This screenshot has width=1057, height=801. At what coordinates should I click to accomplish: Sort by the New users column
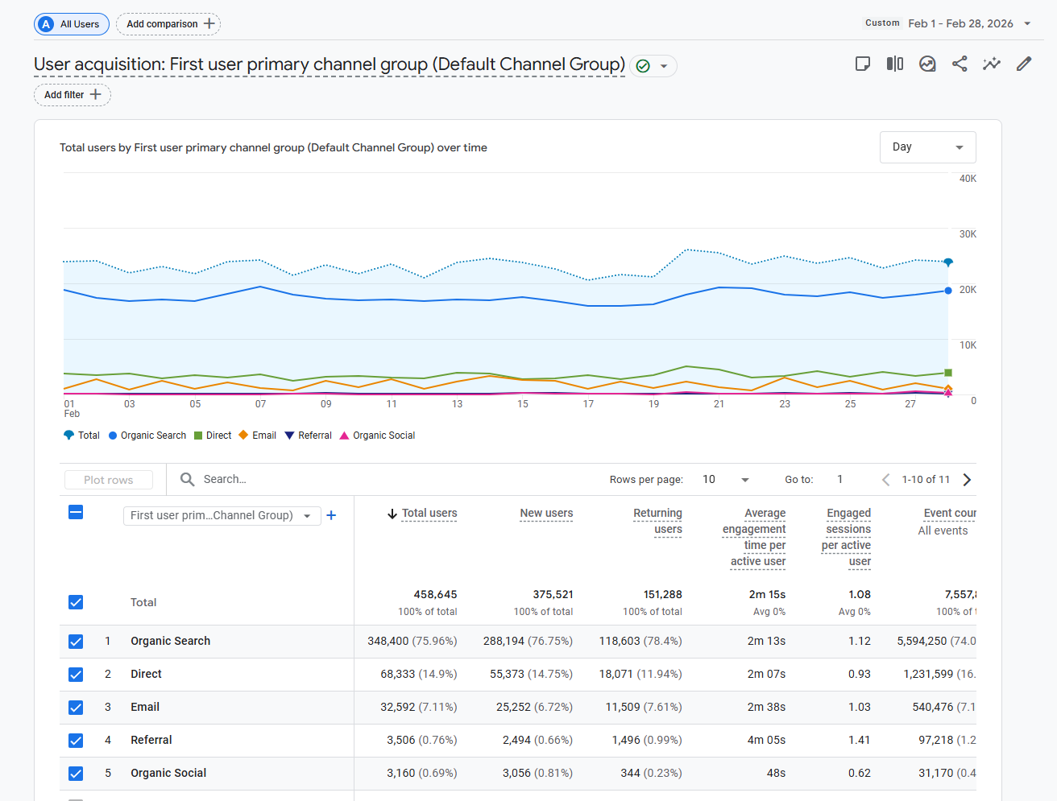[546, 513]
